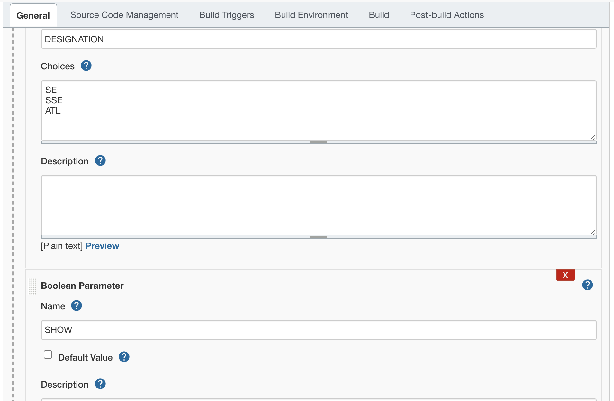Click the [Plain text] label

(62, 246)
